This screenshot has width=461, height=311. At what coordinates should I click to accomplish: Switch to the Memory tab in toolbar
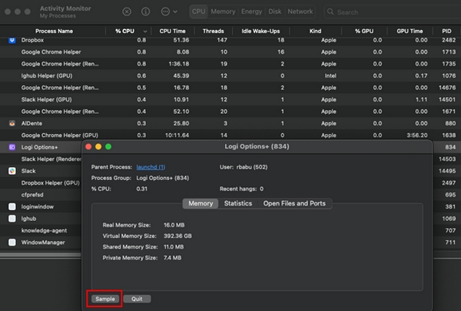click(x=223, y=12)
